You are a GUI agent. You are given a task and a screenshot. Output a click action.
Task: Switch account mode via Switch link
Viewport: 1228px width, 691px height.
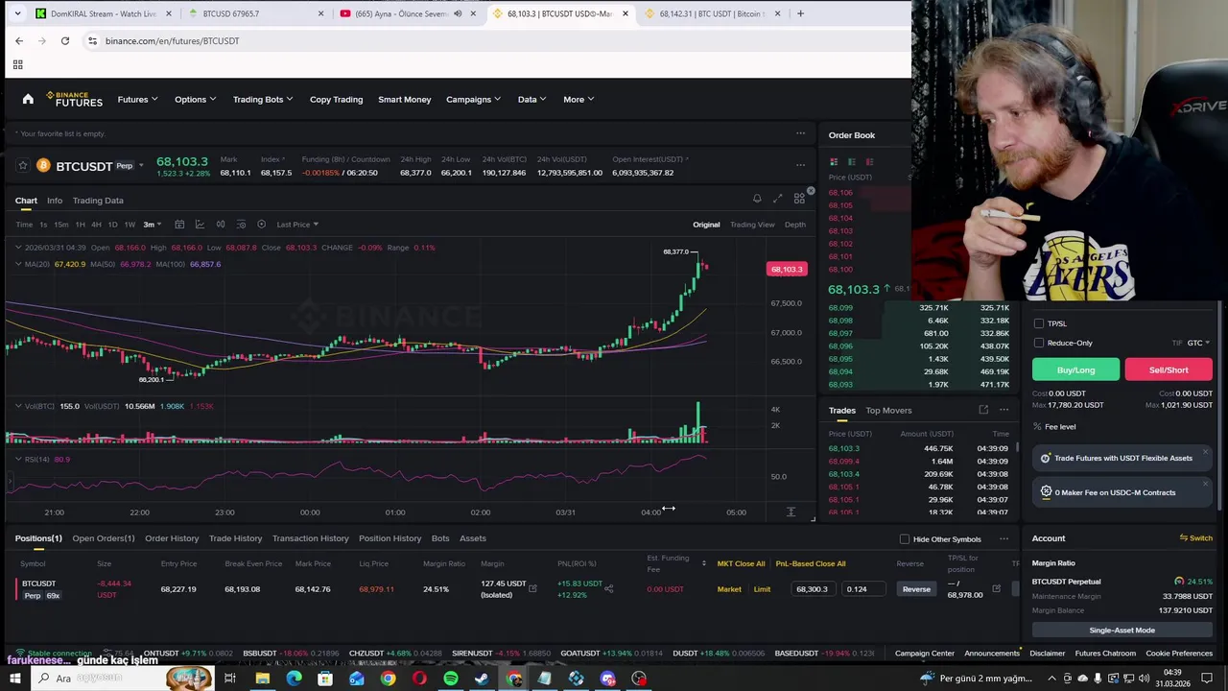(x=1195, y=538)
